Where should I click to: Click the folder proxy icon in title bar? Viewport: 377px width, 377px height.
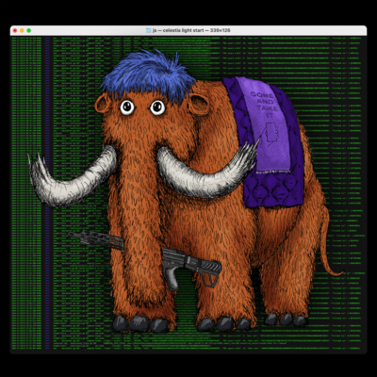(149, 30)
